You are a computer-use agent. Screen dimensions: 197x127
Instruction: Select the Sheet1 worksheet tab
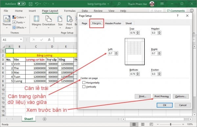[x=29, y=119]
